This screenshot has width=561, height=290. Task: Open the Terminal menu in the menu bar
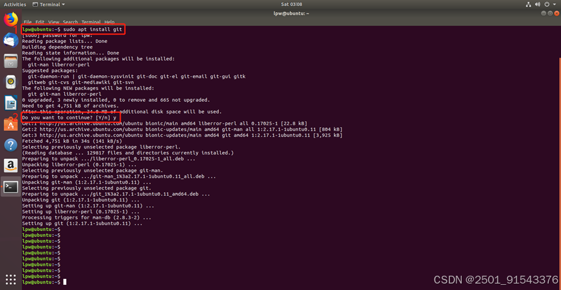coord(91,22)
